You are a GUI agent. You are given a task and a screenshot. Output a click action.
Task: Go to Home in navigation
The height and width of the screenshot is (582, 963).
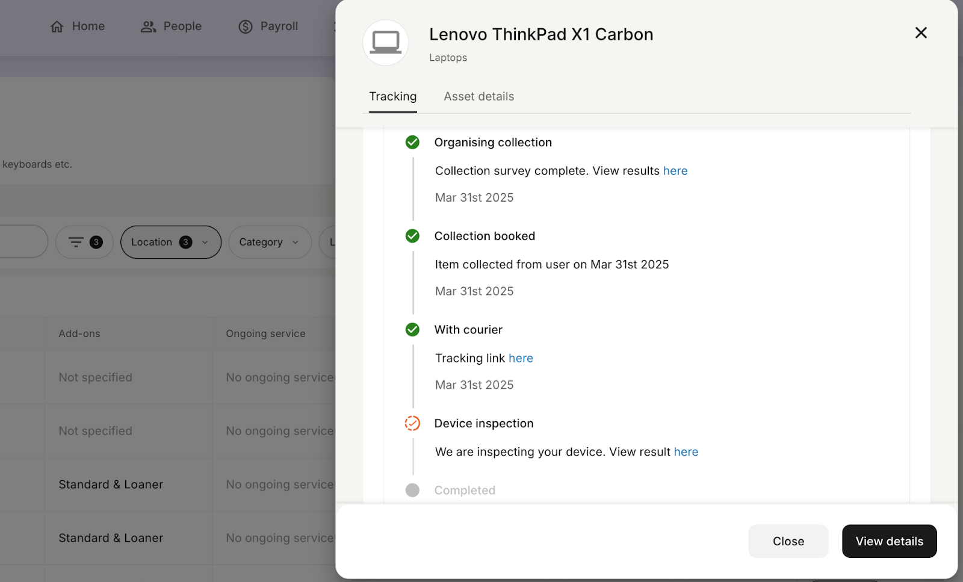point(78,26)
